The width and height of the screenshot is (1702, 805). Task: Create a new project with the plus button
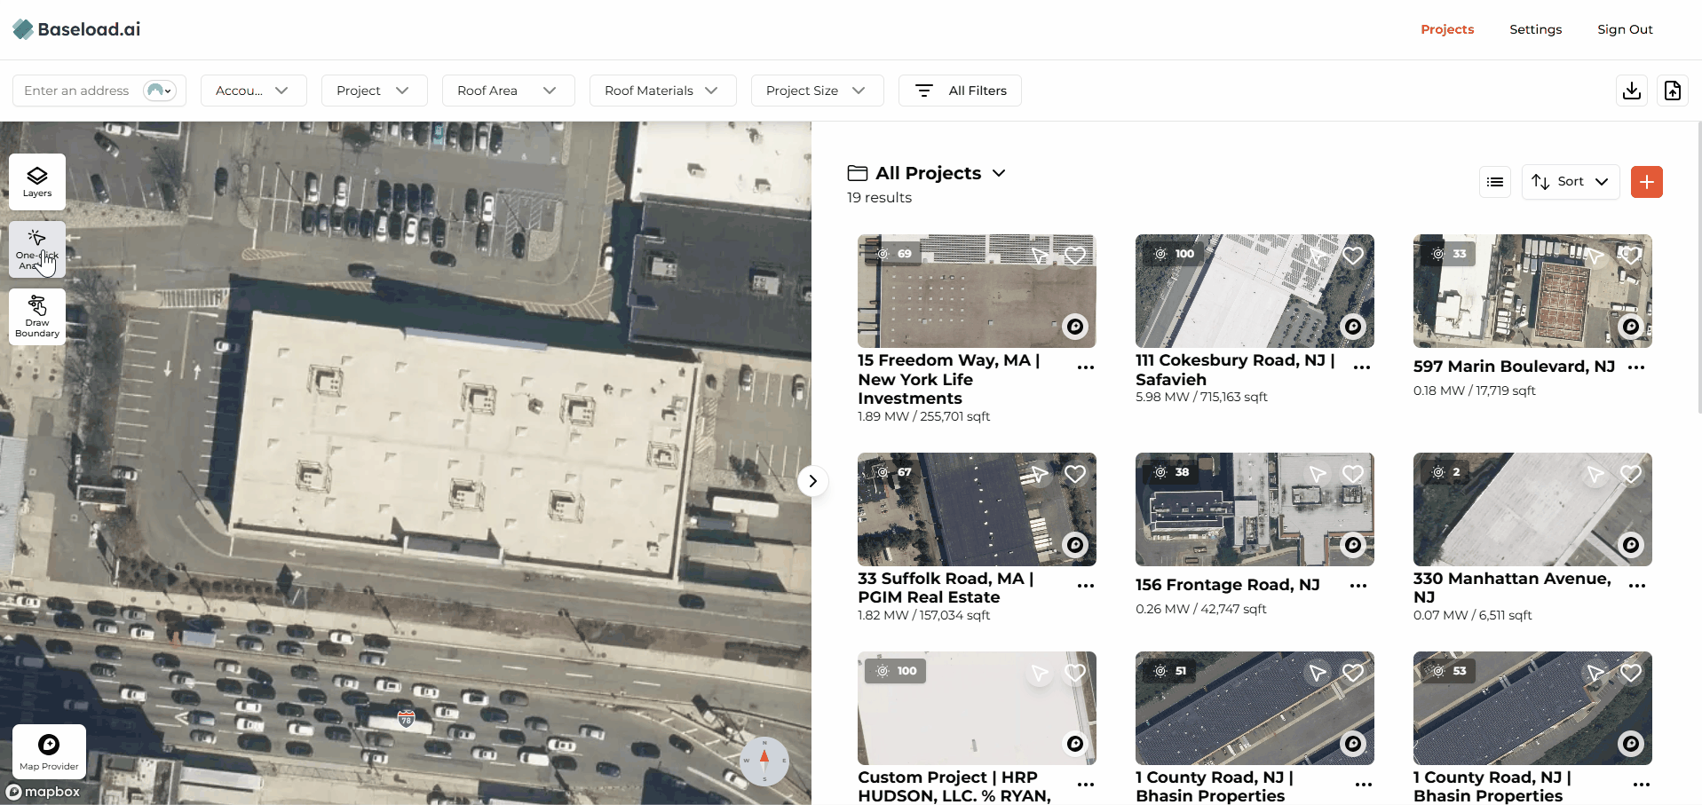tap(1646, 181)
